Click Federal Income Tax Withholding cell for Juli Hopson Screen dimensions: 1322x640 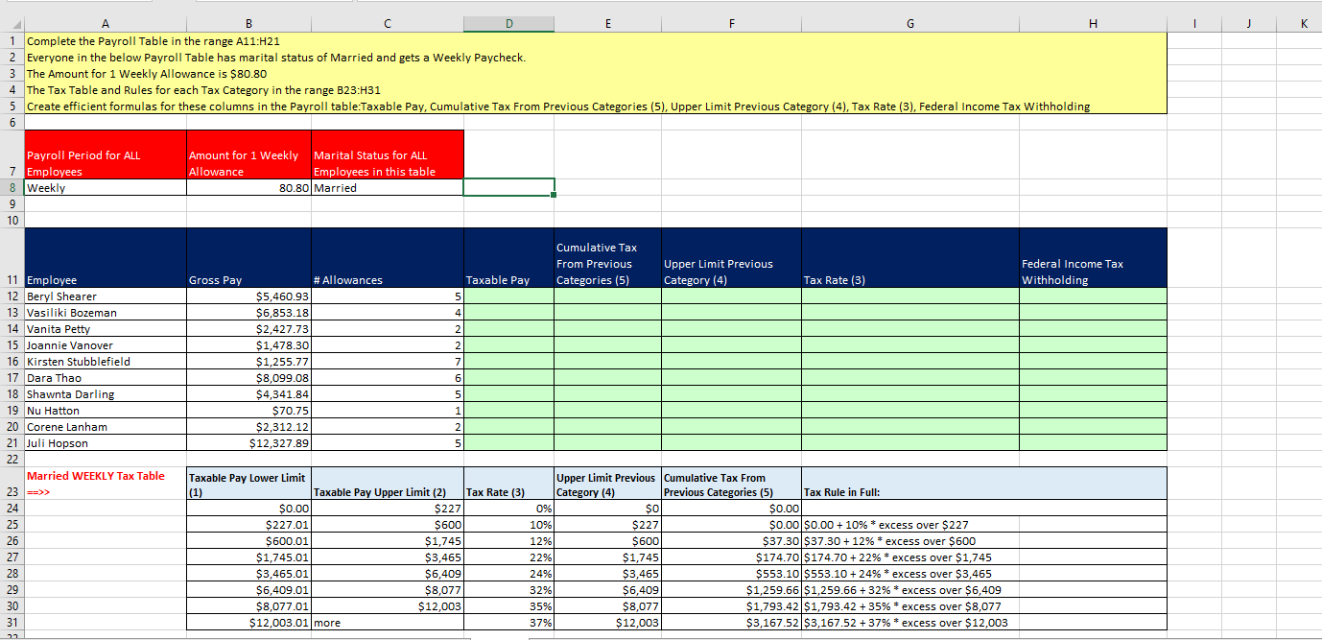(1093, 443)
